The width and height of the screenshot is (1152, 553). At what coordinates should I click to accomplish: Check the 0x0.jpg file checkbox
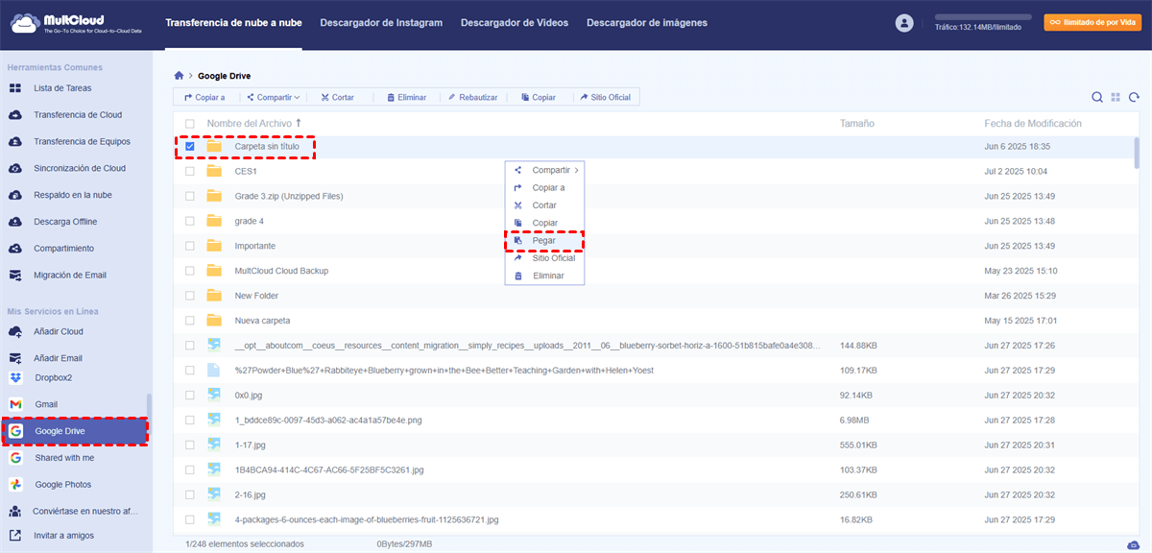pos(190,396)
